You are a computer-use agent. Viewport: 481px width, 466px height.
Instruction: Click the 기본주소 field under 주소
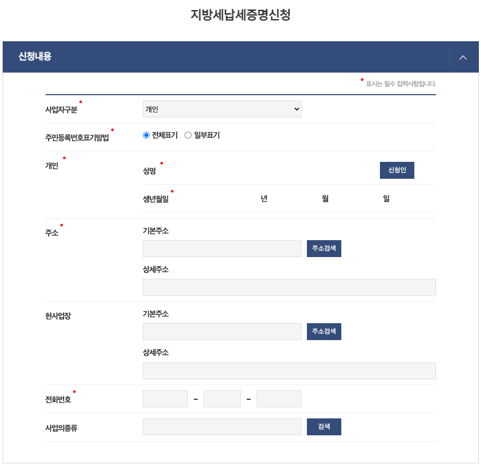coord(222,248)
